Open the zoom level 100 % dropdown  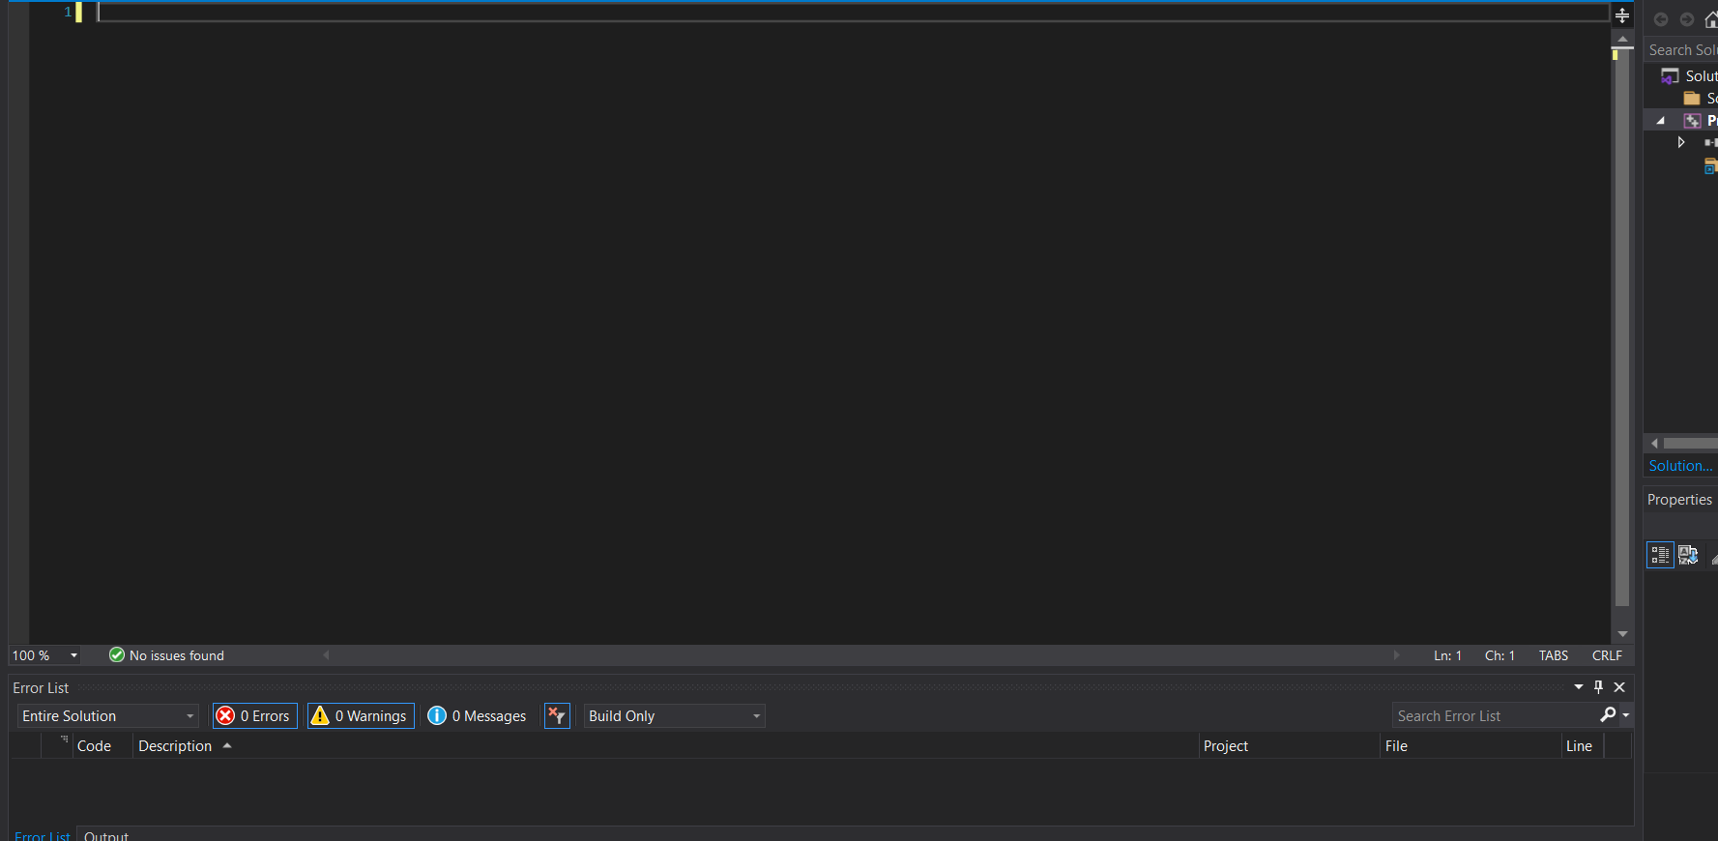(x=73, y=655)
